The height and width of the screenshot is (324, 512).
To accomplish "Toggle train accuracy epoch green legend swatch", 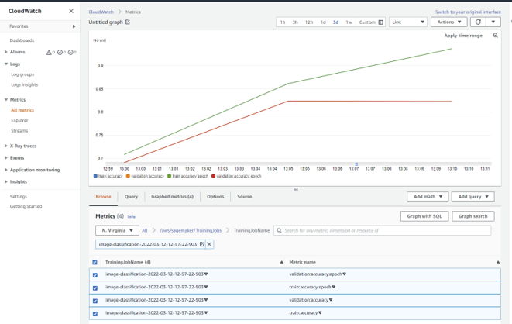I will [169, 176].
